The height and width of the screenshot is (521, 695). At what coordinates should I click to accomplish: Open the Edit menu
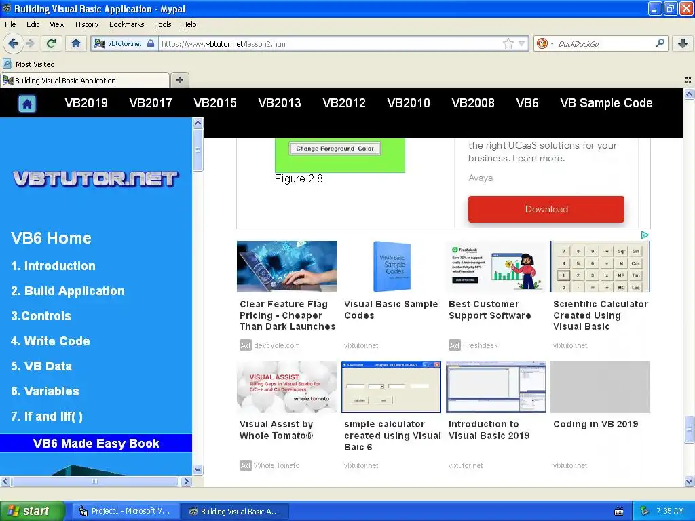[33, 24]
